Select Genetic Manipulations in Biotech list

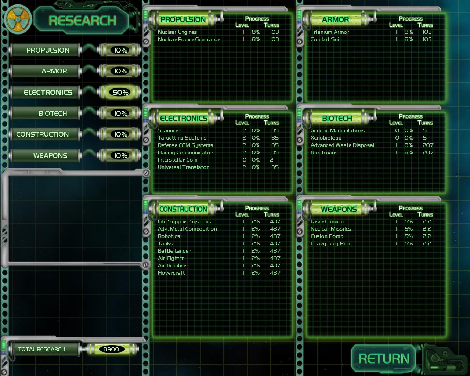pos(338,131)
